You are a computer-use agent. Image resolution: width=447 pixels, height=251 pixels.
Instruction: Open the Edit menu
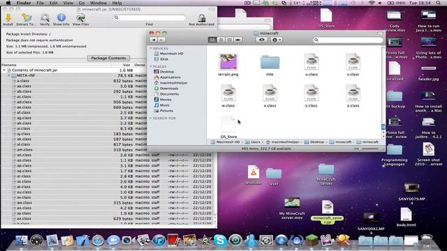pyautogui.click(x=53, y=3)
